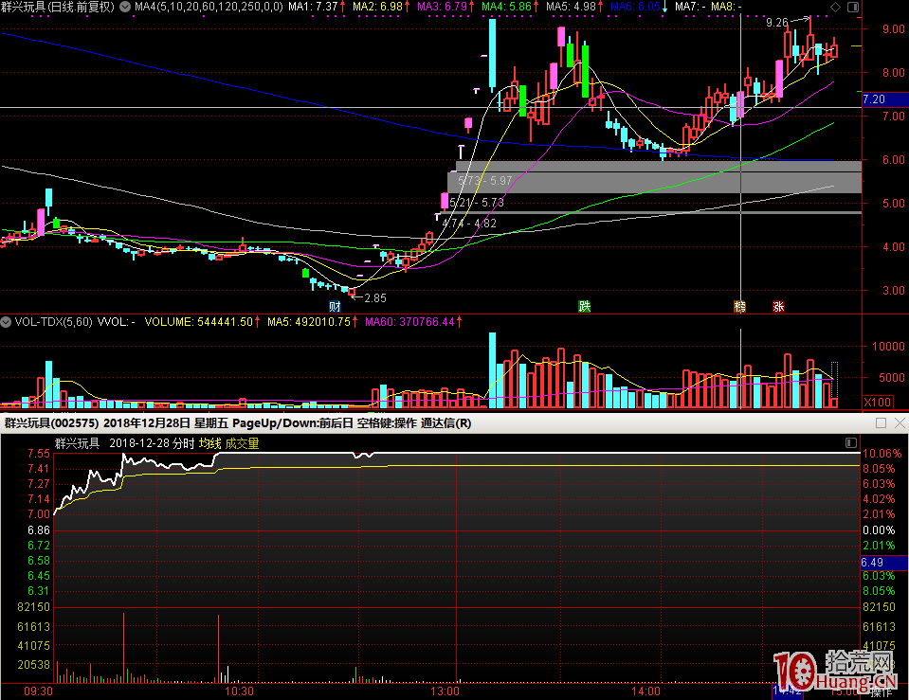
Task: Expand the MA4 indicator dropdown arrow
Action: [x=126, y=7]
